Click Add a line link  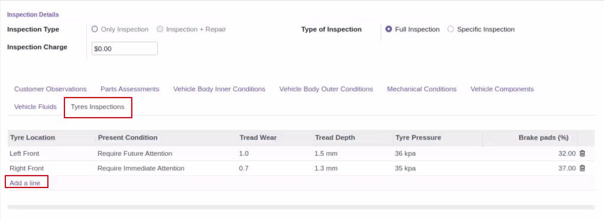pos(25,183)
